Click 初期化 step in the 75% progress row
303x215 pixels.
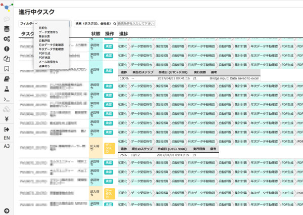(123, 141)
